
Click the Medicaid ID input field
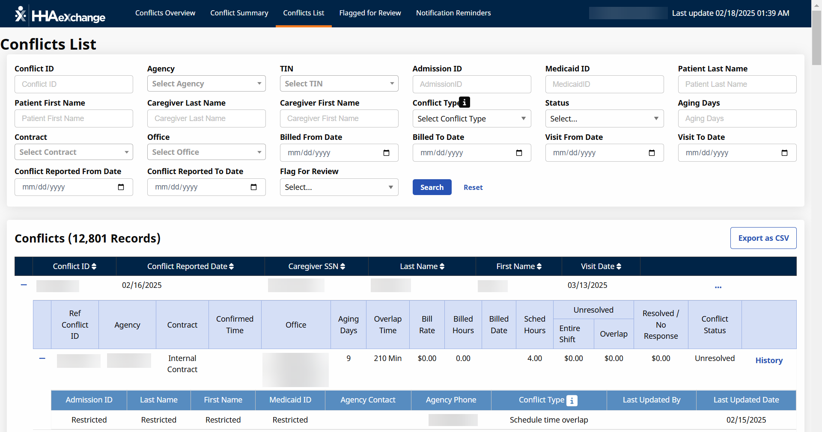604,84
